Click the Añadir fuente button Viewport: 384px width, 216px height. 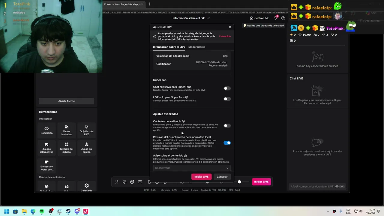coord(67,101)
